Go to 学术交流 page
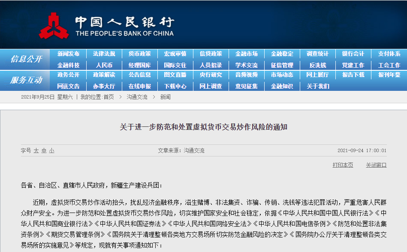 pos(246,65)
